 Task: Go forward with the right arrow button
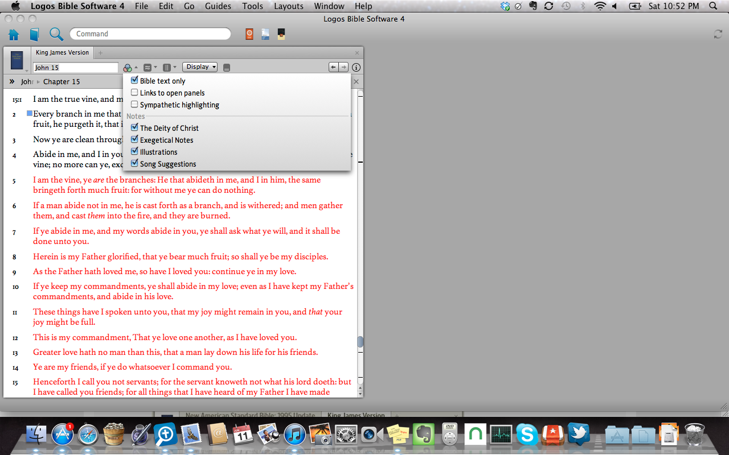pos(343,67)
